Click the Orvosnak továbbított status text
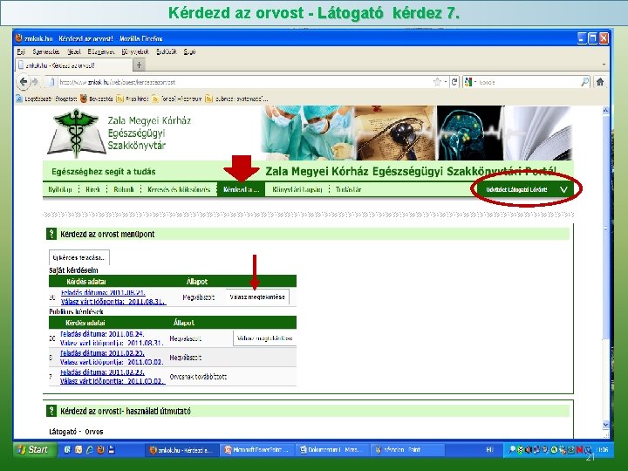 198,377
